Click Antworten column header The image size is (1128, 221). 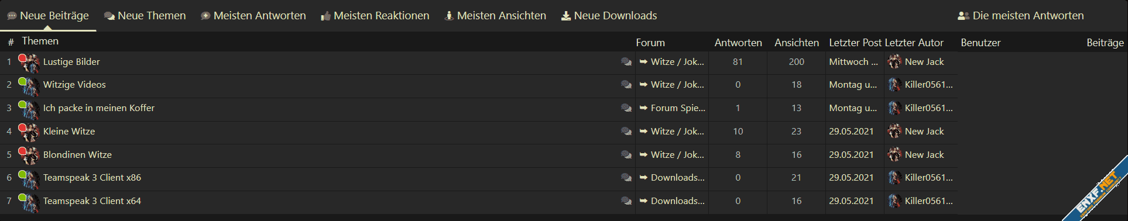click(x=738, y=43)
